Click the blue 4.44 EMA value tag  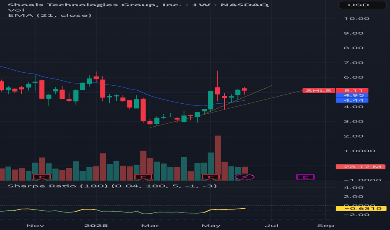coord(352,100)
